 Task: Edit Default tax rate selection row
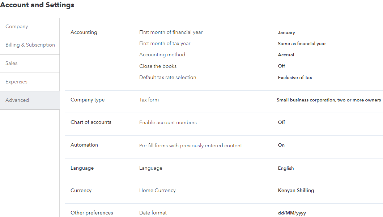pos(167,78)
